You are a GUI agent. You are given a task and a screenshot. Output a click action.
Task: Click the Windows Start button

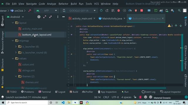[x=3, y=102]
